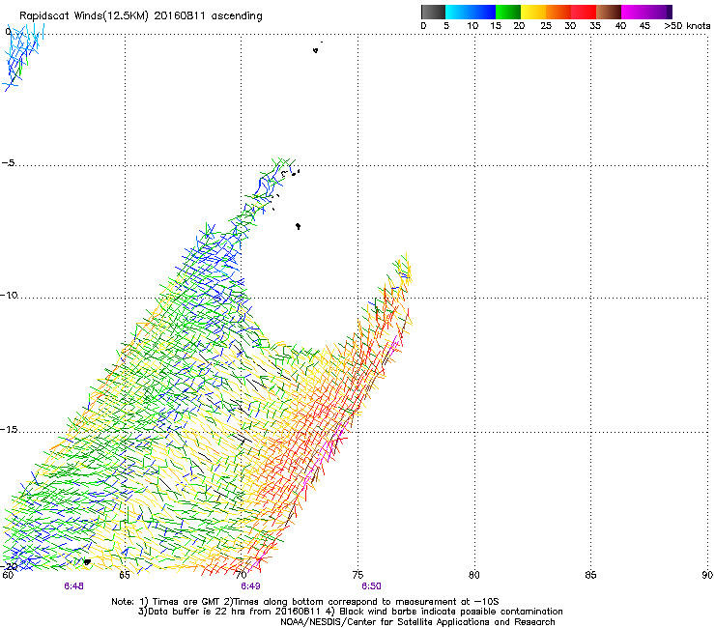
Task: Click the chart title 'Rapidscat Winds(12.5KM) 20160811 ascending'
Action: 141,16
